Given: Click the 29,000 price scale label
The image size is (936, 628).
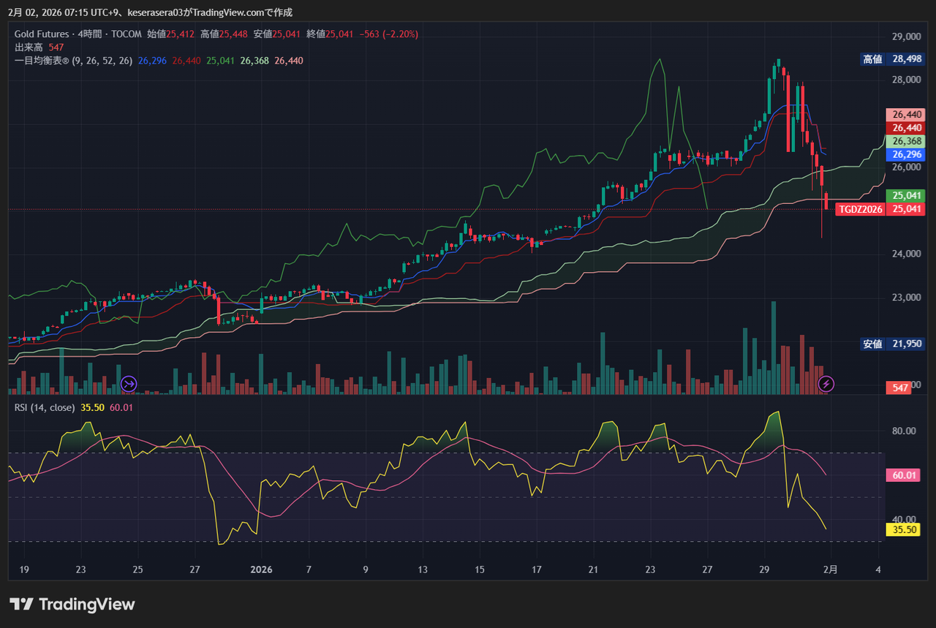Looking at the screenshot, I should (x=906, y=37).
